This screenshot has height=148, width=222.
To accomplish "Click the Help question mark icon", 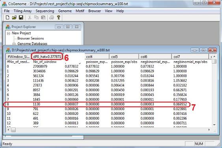I will coord(58,18).
